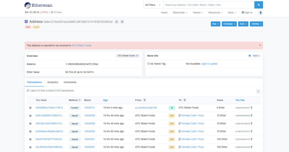Copy the address with the copy icon
289x152 pixels.
(x=117, y=22)
